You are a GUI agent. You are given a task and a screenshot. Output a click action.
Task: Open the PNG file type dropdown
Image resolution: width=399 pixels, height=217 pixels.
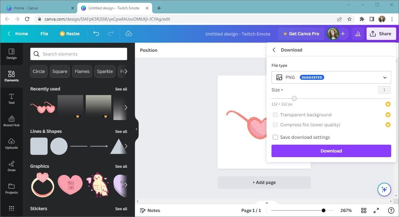[x=331, y=77]
